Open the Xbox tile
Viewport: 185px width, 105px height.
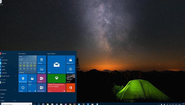tap(56, 78)
